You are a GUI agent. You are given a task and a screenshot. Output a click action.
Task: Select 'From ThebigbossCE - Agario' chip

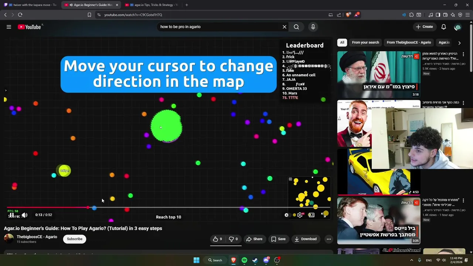click(409, 42)
